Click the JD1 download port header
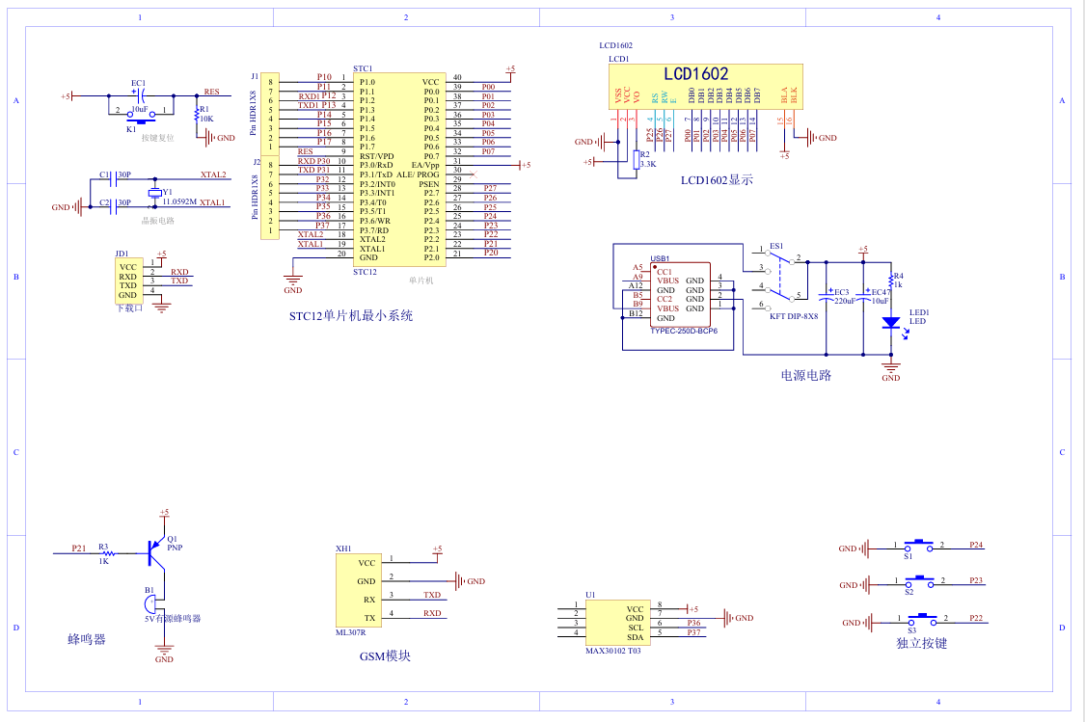Image resolution: width=1085 pixels, height=722 pixels. 128,281
